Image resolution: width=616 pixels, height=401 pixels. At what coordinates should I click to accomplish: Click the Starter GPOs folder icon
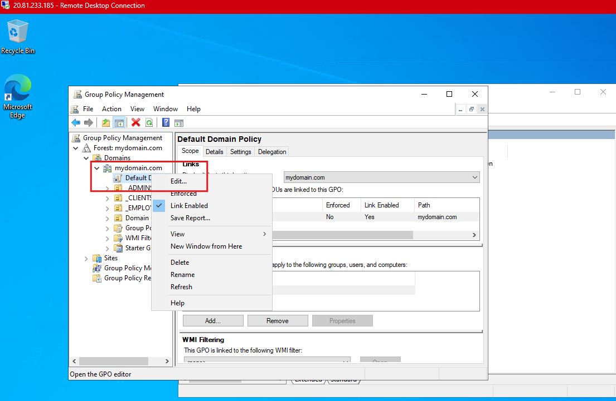pyautogui.click(x=118, y=248)
